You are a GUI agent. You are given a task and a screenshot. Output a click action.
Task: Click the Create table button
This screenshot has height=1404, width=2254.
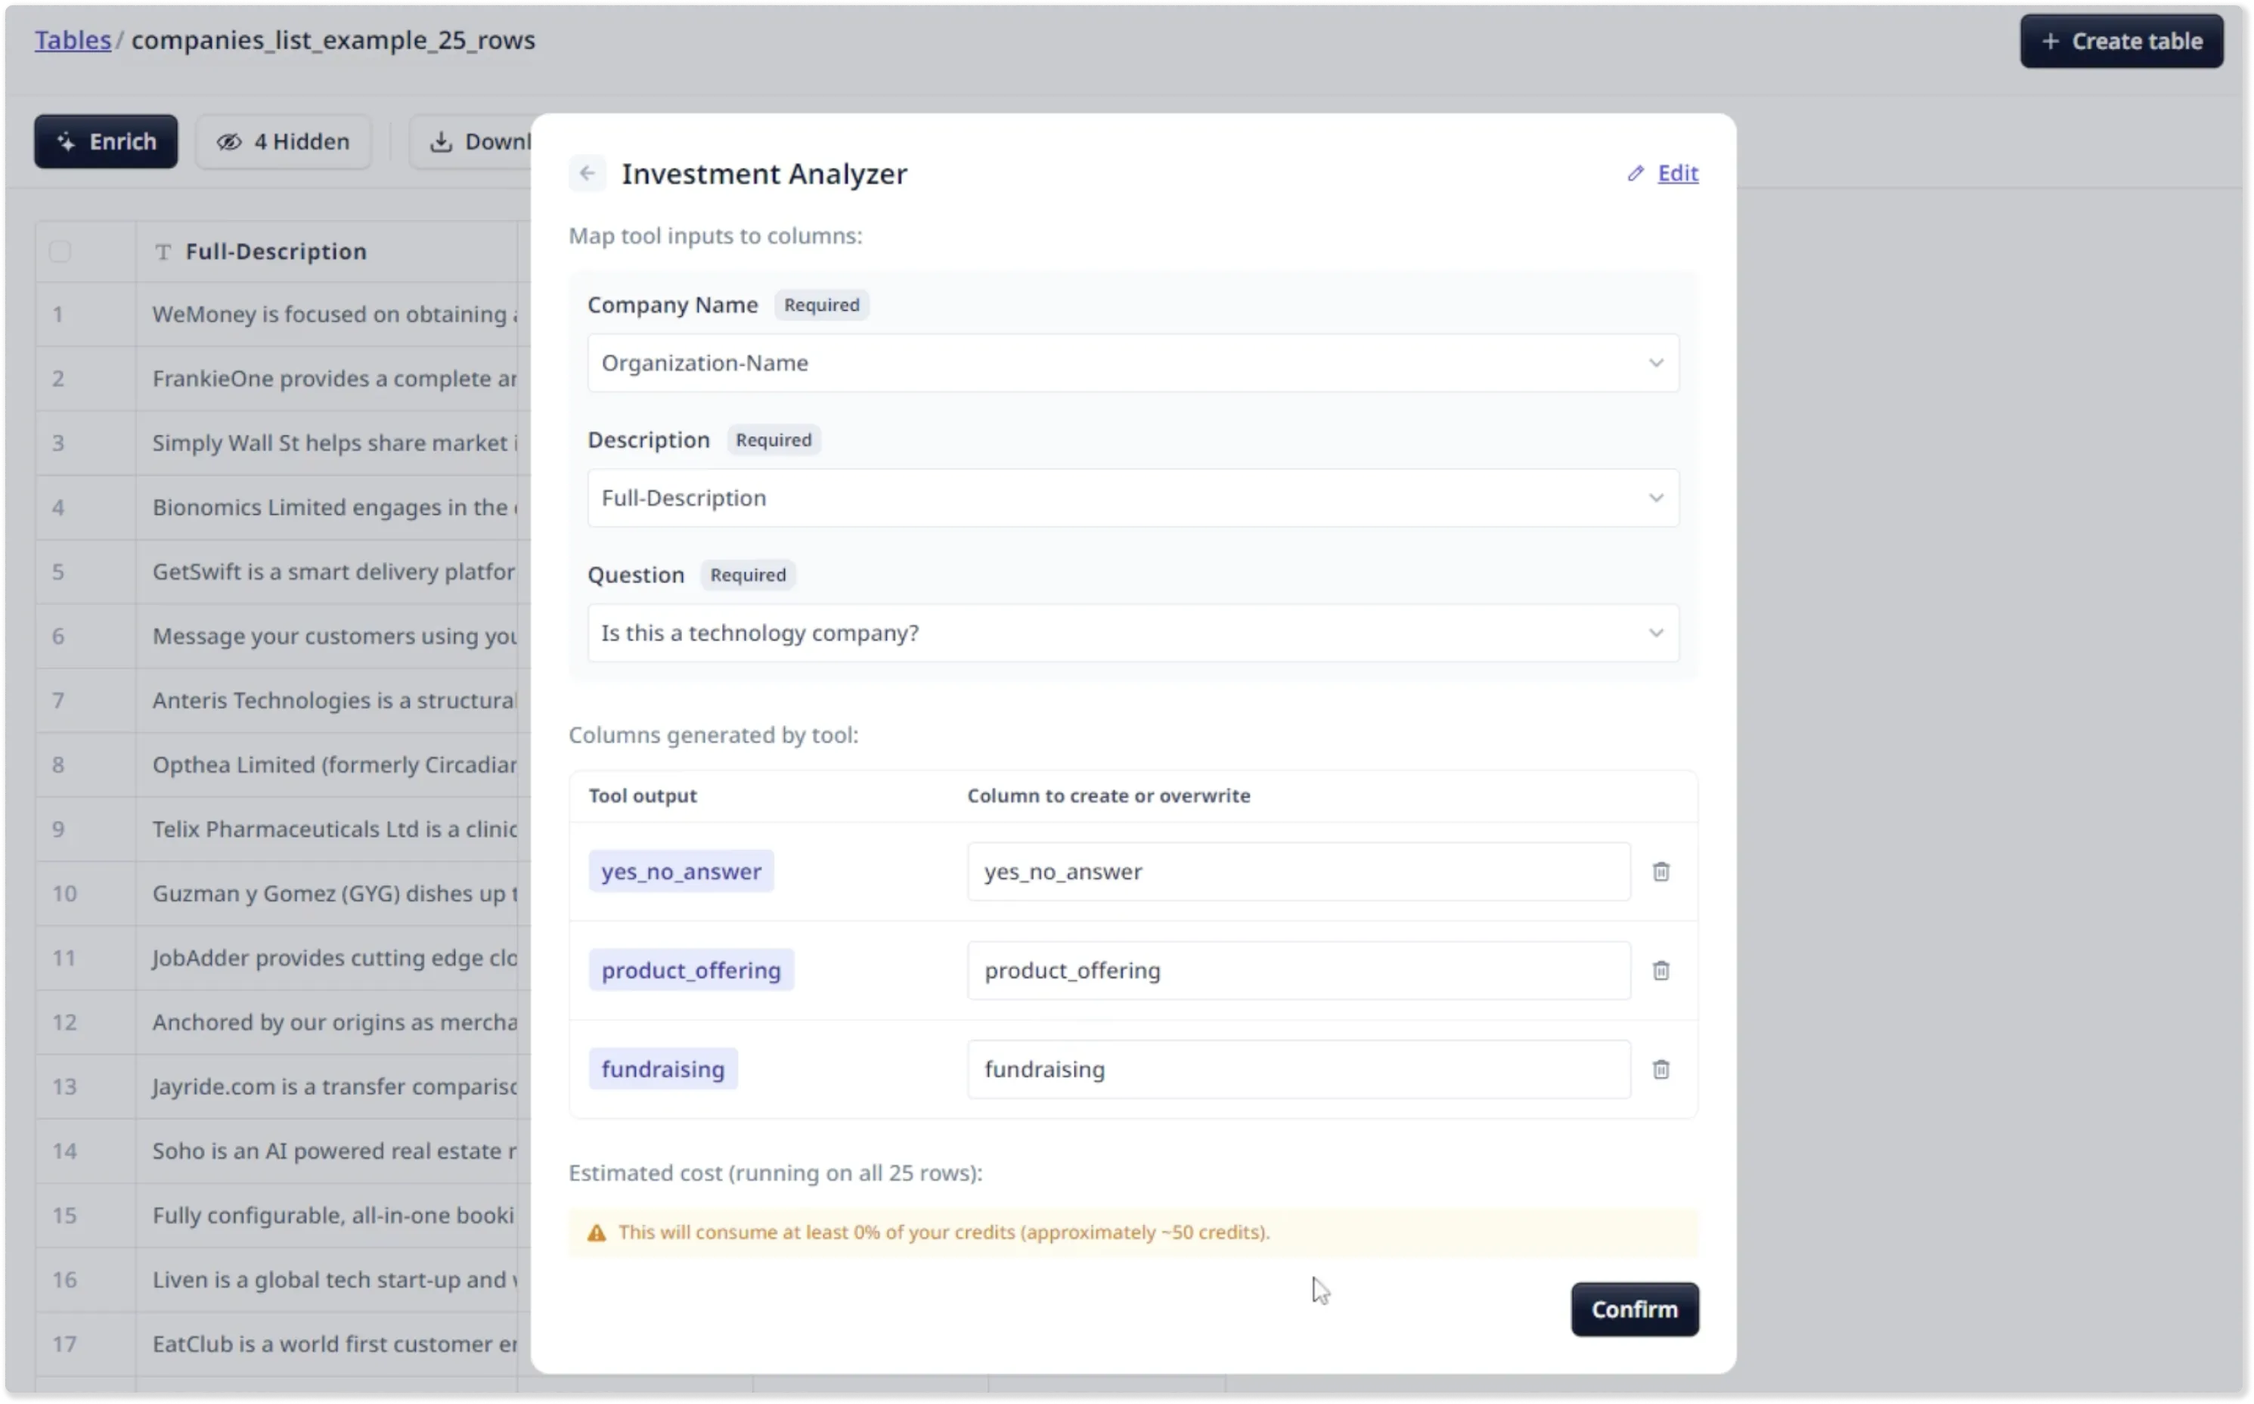(x=2121, y=41)
